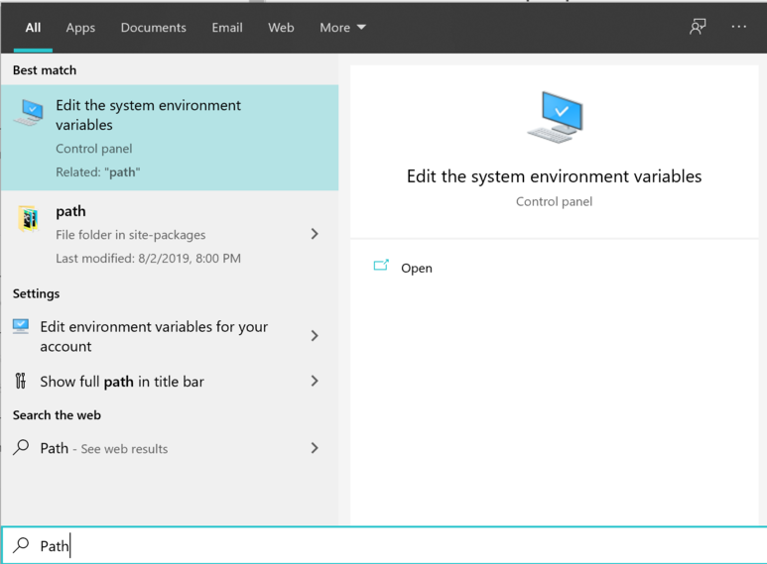The width and height of the screenshot is (767, 564).
Task: Click 'Control panel' label in the preview pane
Action: pyautogui.click(x=555, y=201)
